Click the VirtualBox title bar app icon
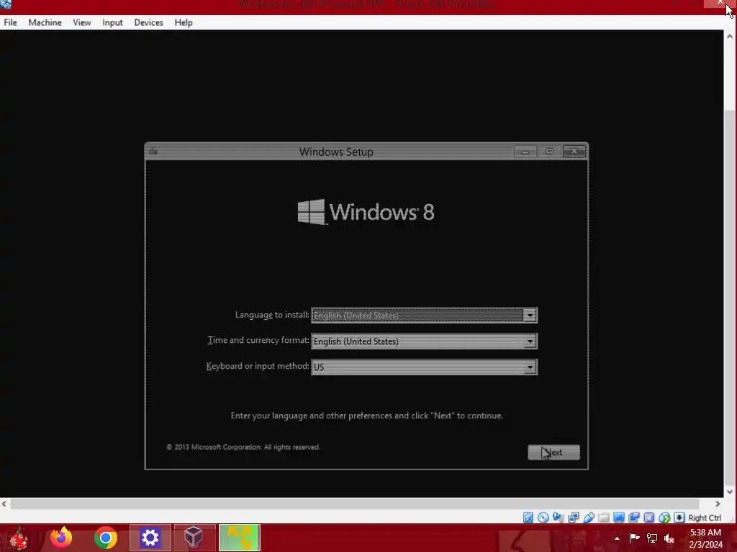This screenshot has height=552, width=737. [6, 4]
